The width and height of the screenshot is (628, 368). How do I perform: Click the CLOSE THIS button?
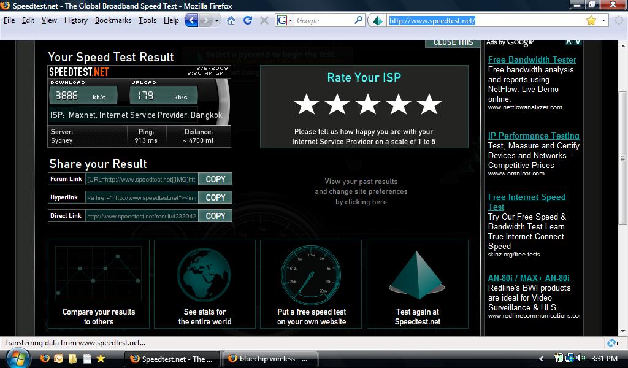(x=453, y=44)
